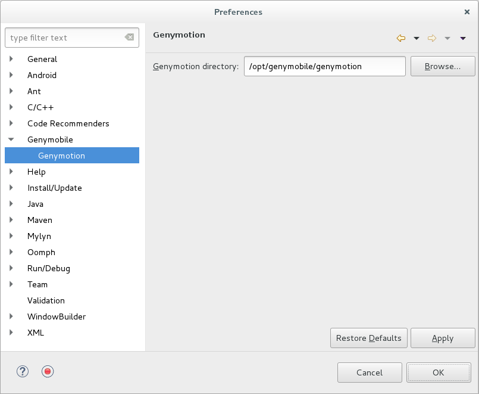Select the Validation preferences category

46,300
